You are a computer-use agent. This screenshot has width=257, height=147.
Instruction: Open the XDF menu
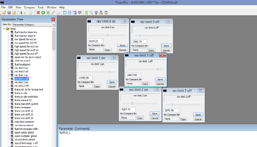click(x=10, y=7)
